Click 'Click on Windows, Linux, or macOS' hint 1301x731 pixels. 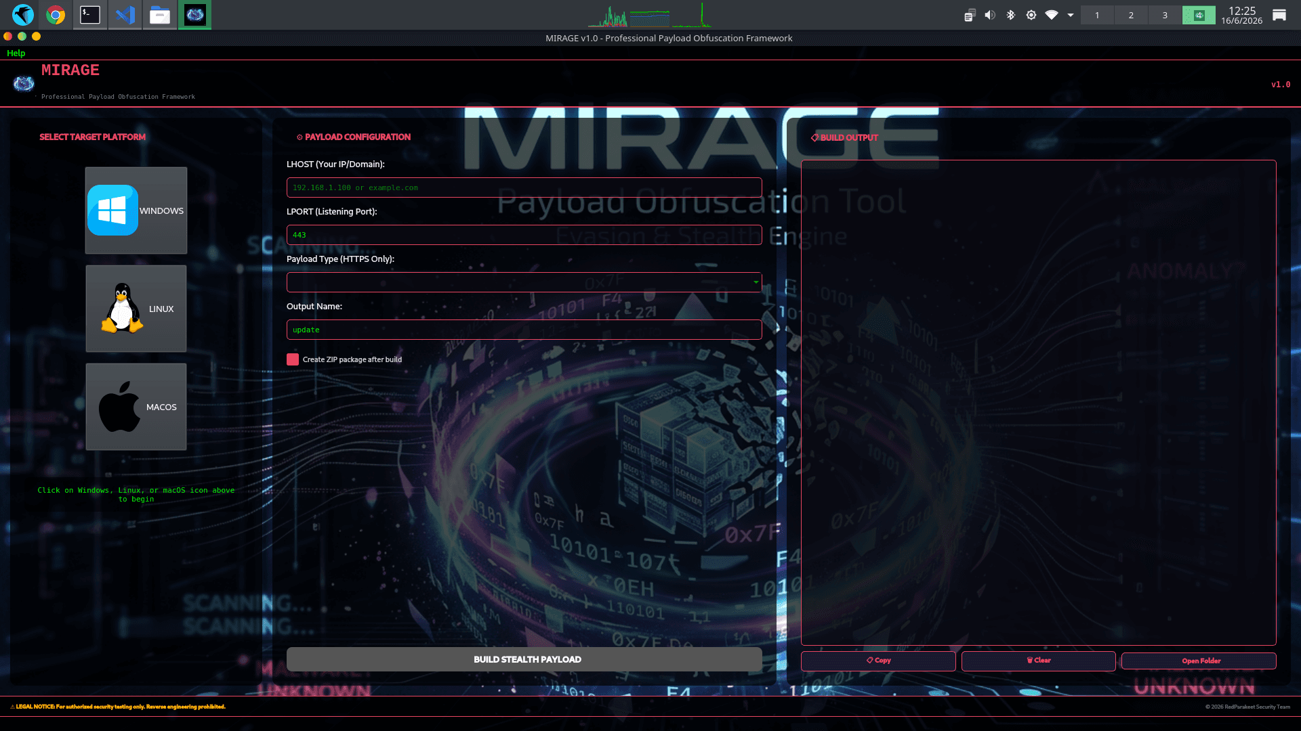click(x=136, y=495)
